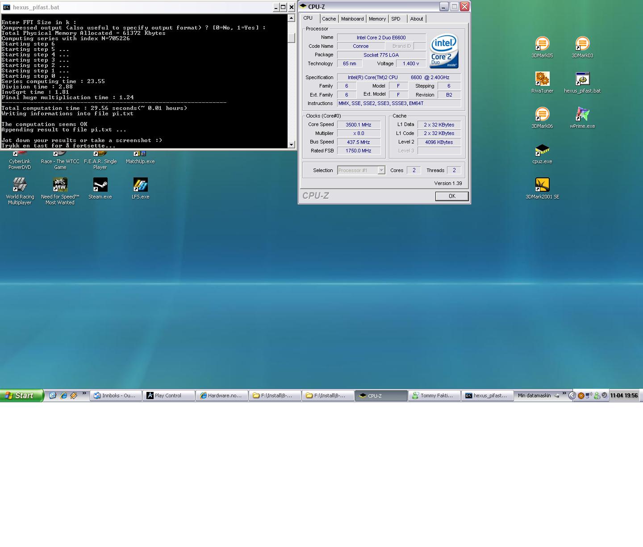This screenshot has width=643, height=547.
Task: Click the Voltage 1.400 v field
Action: (x=411, y=64)
